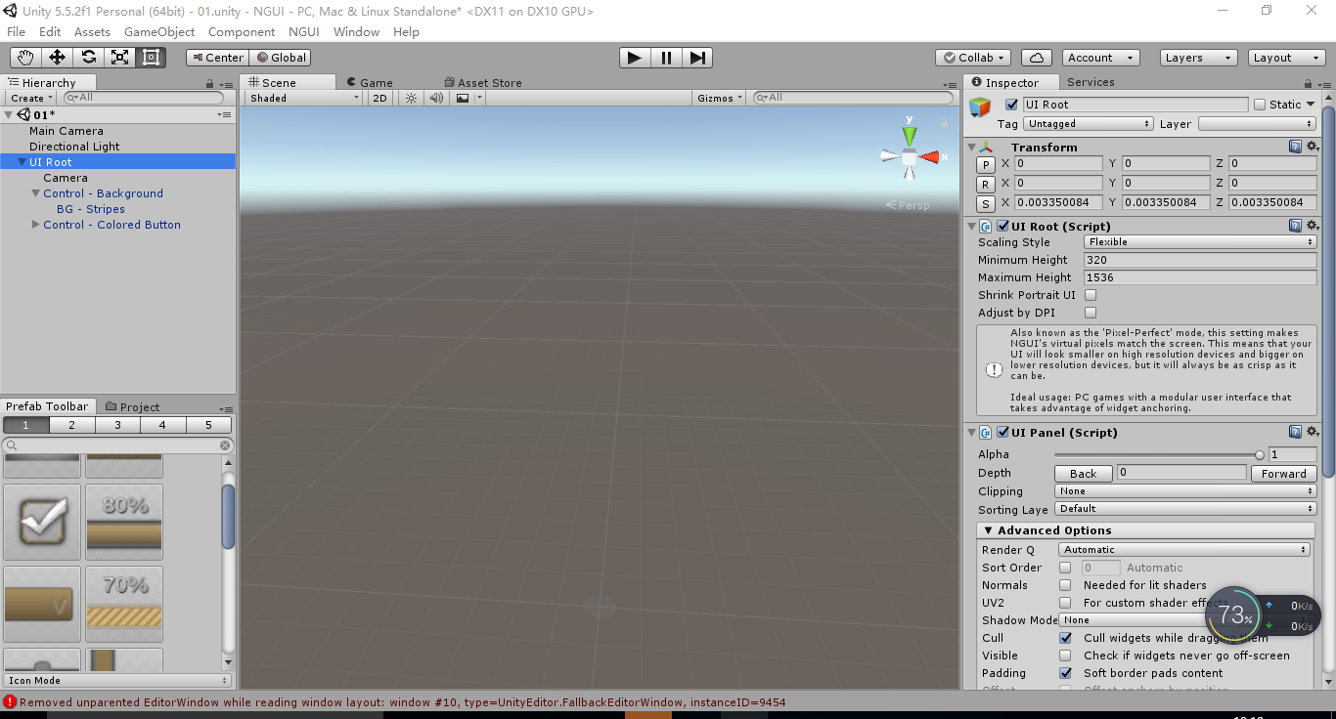Toggle Center pivot mode
This screenshot has width=1336, height=719.
pyautogui.click(x=217, y=58)
